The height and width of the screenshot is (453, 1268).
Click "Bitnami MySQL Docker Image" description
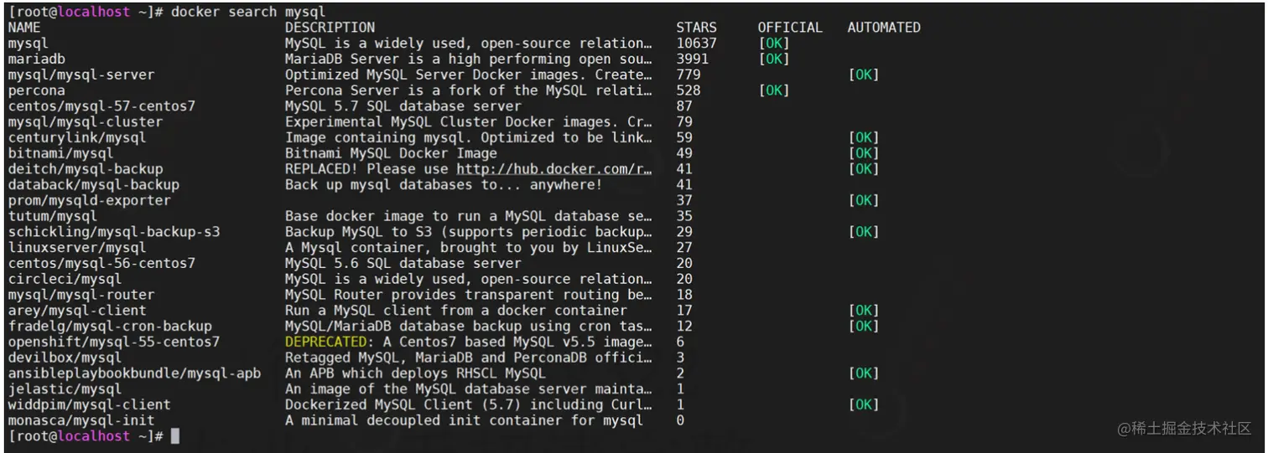[392, 153]
